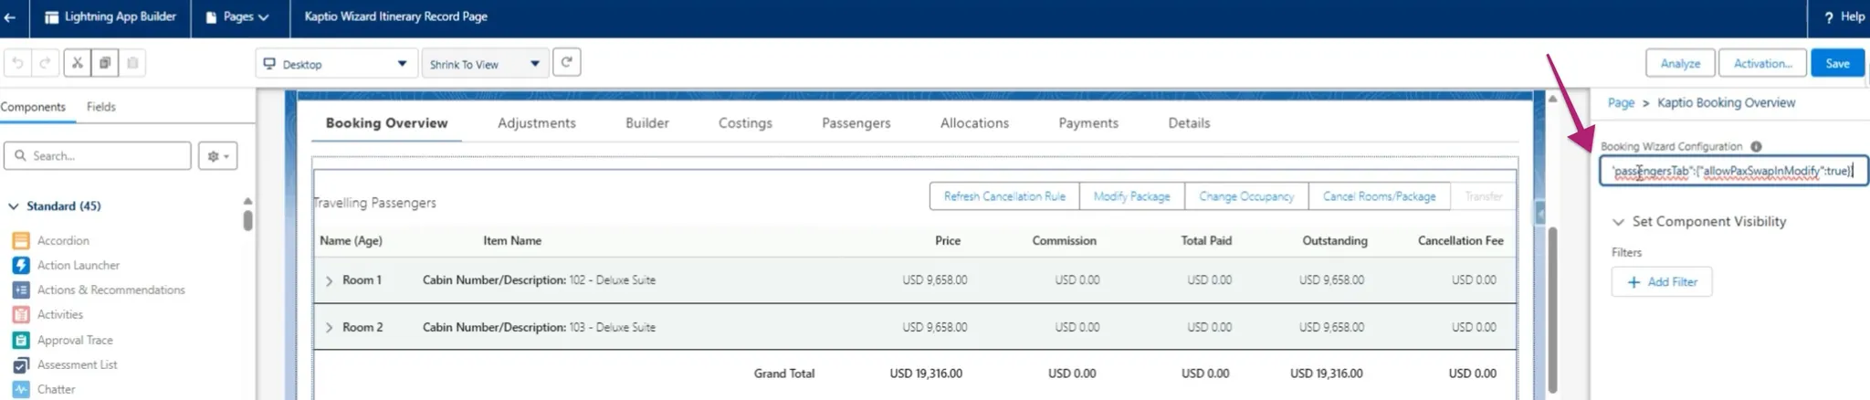Select the Action Launcher component icon
The width and height of the screenshot is (1870, 400).
(x=21, y=265)
